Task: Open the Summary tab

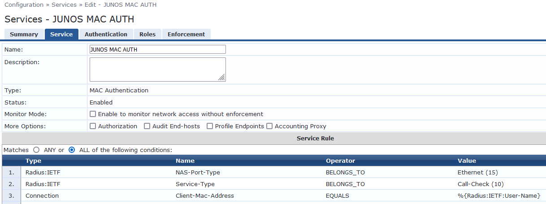Action: [x=24, y=35]
